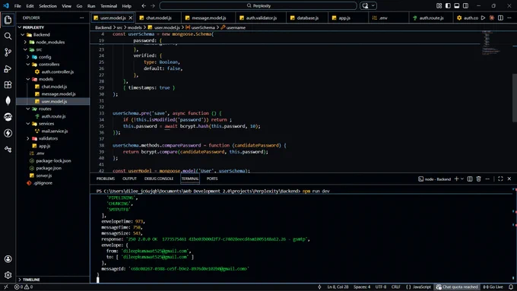
Task: Expand the config folder
Action: tap(28, 57)
